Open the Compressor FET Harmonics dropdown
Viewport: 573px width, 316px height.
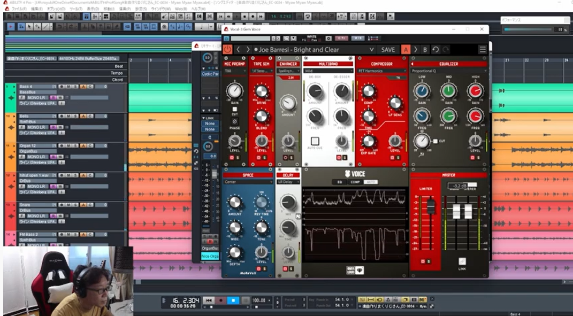381,71
